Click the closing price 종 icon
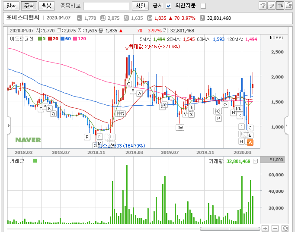 [x=150, y=18]
